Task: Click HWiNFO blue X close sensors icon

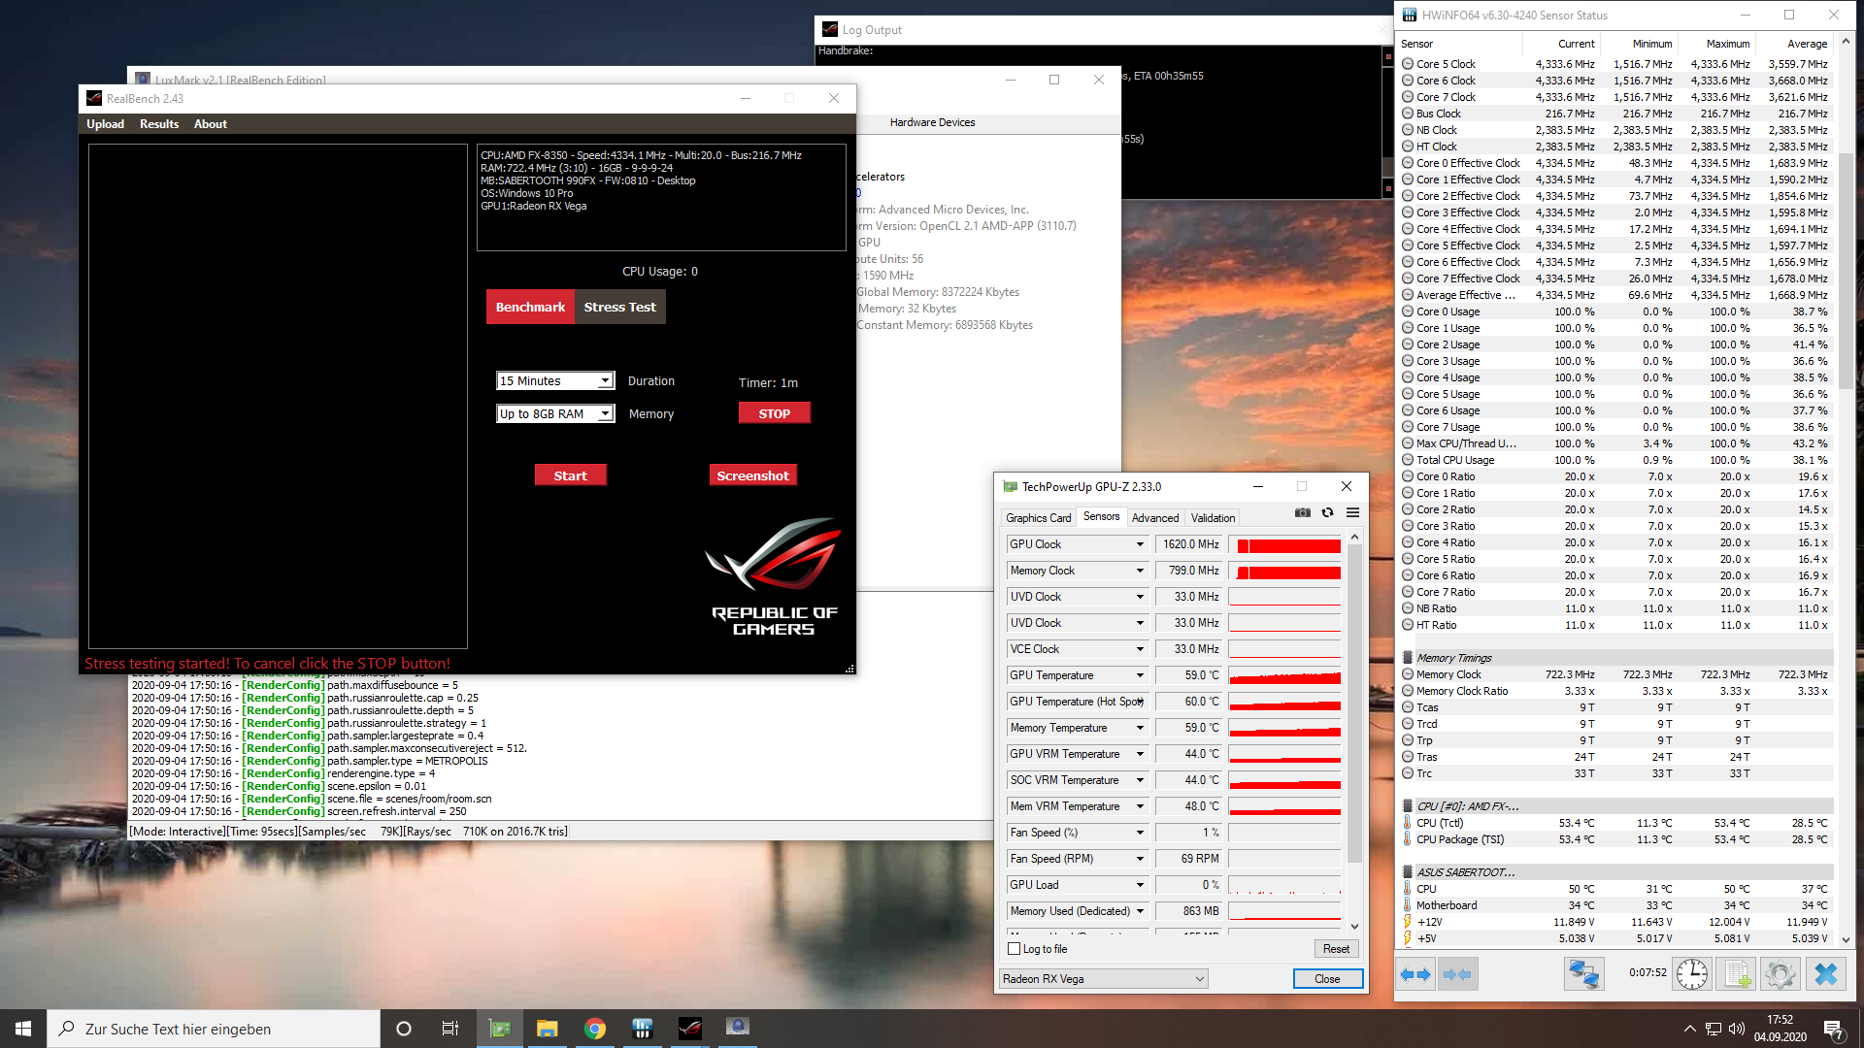Action: point(1825,974)
